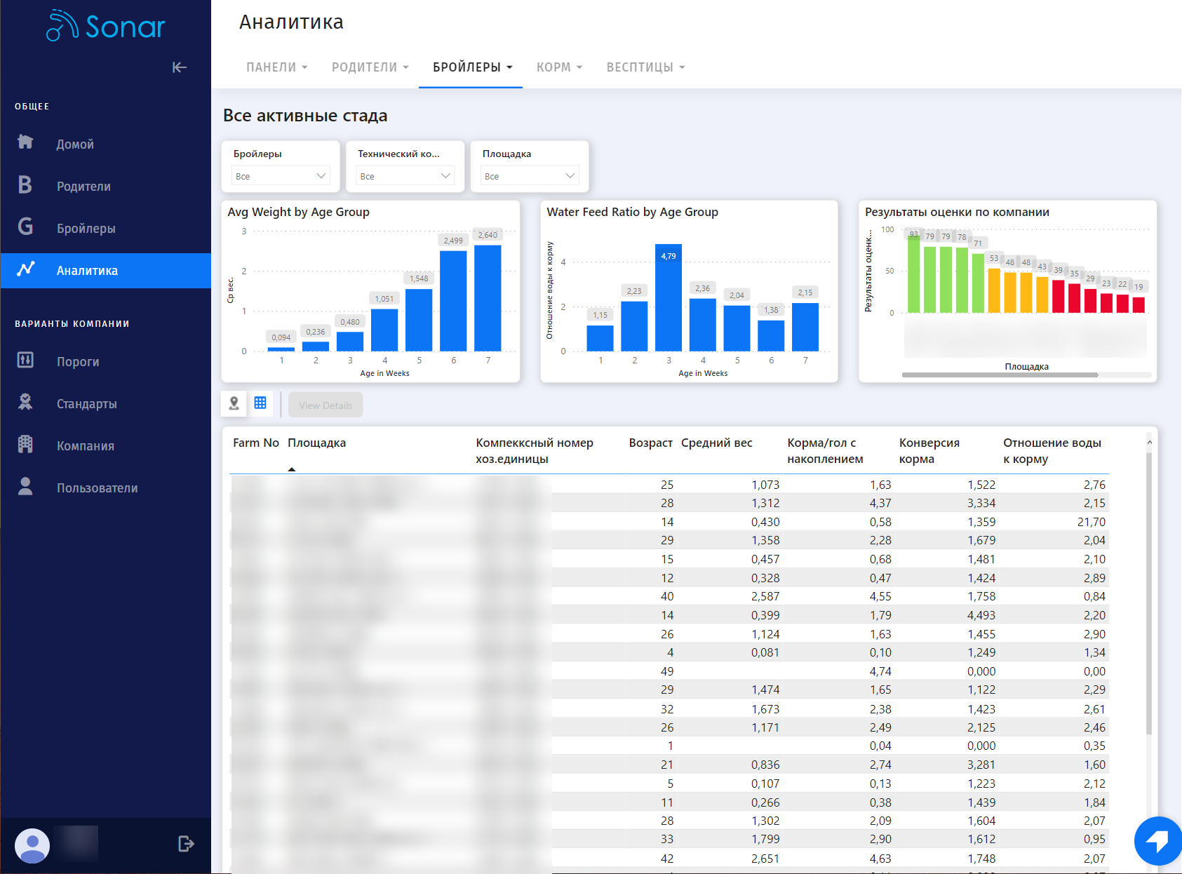Image resolution: width=1182 pixels, height=874 pixels.
Task: Click the red bar labeled 19
Action: (1139, 304)
